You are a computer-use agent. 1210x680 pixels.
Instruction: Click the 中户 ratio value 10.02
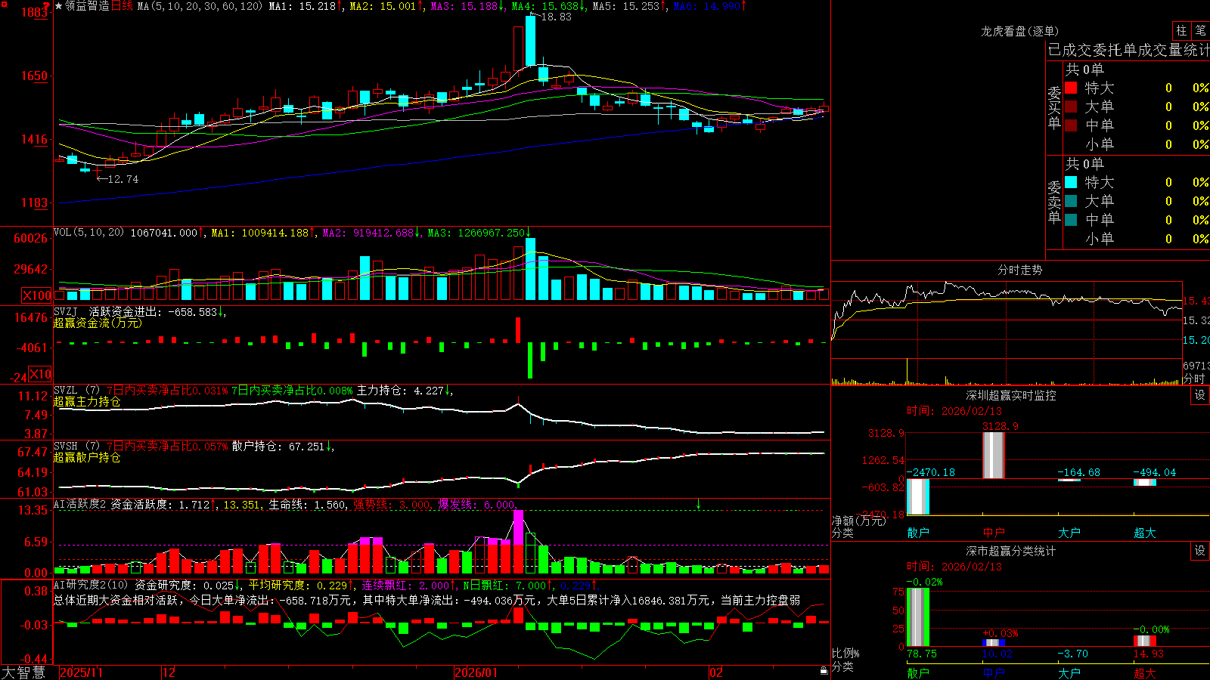click(x=997, y=654)
